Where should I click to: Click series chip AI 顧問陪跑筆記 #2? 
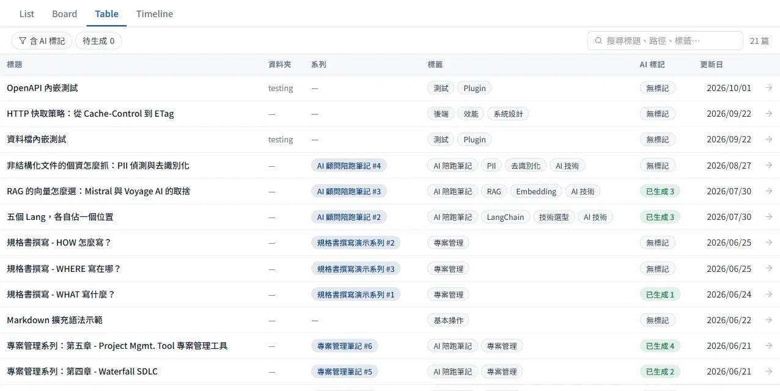[x=349, y=217]
